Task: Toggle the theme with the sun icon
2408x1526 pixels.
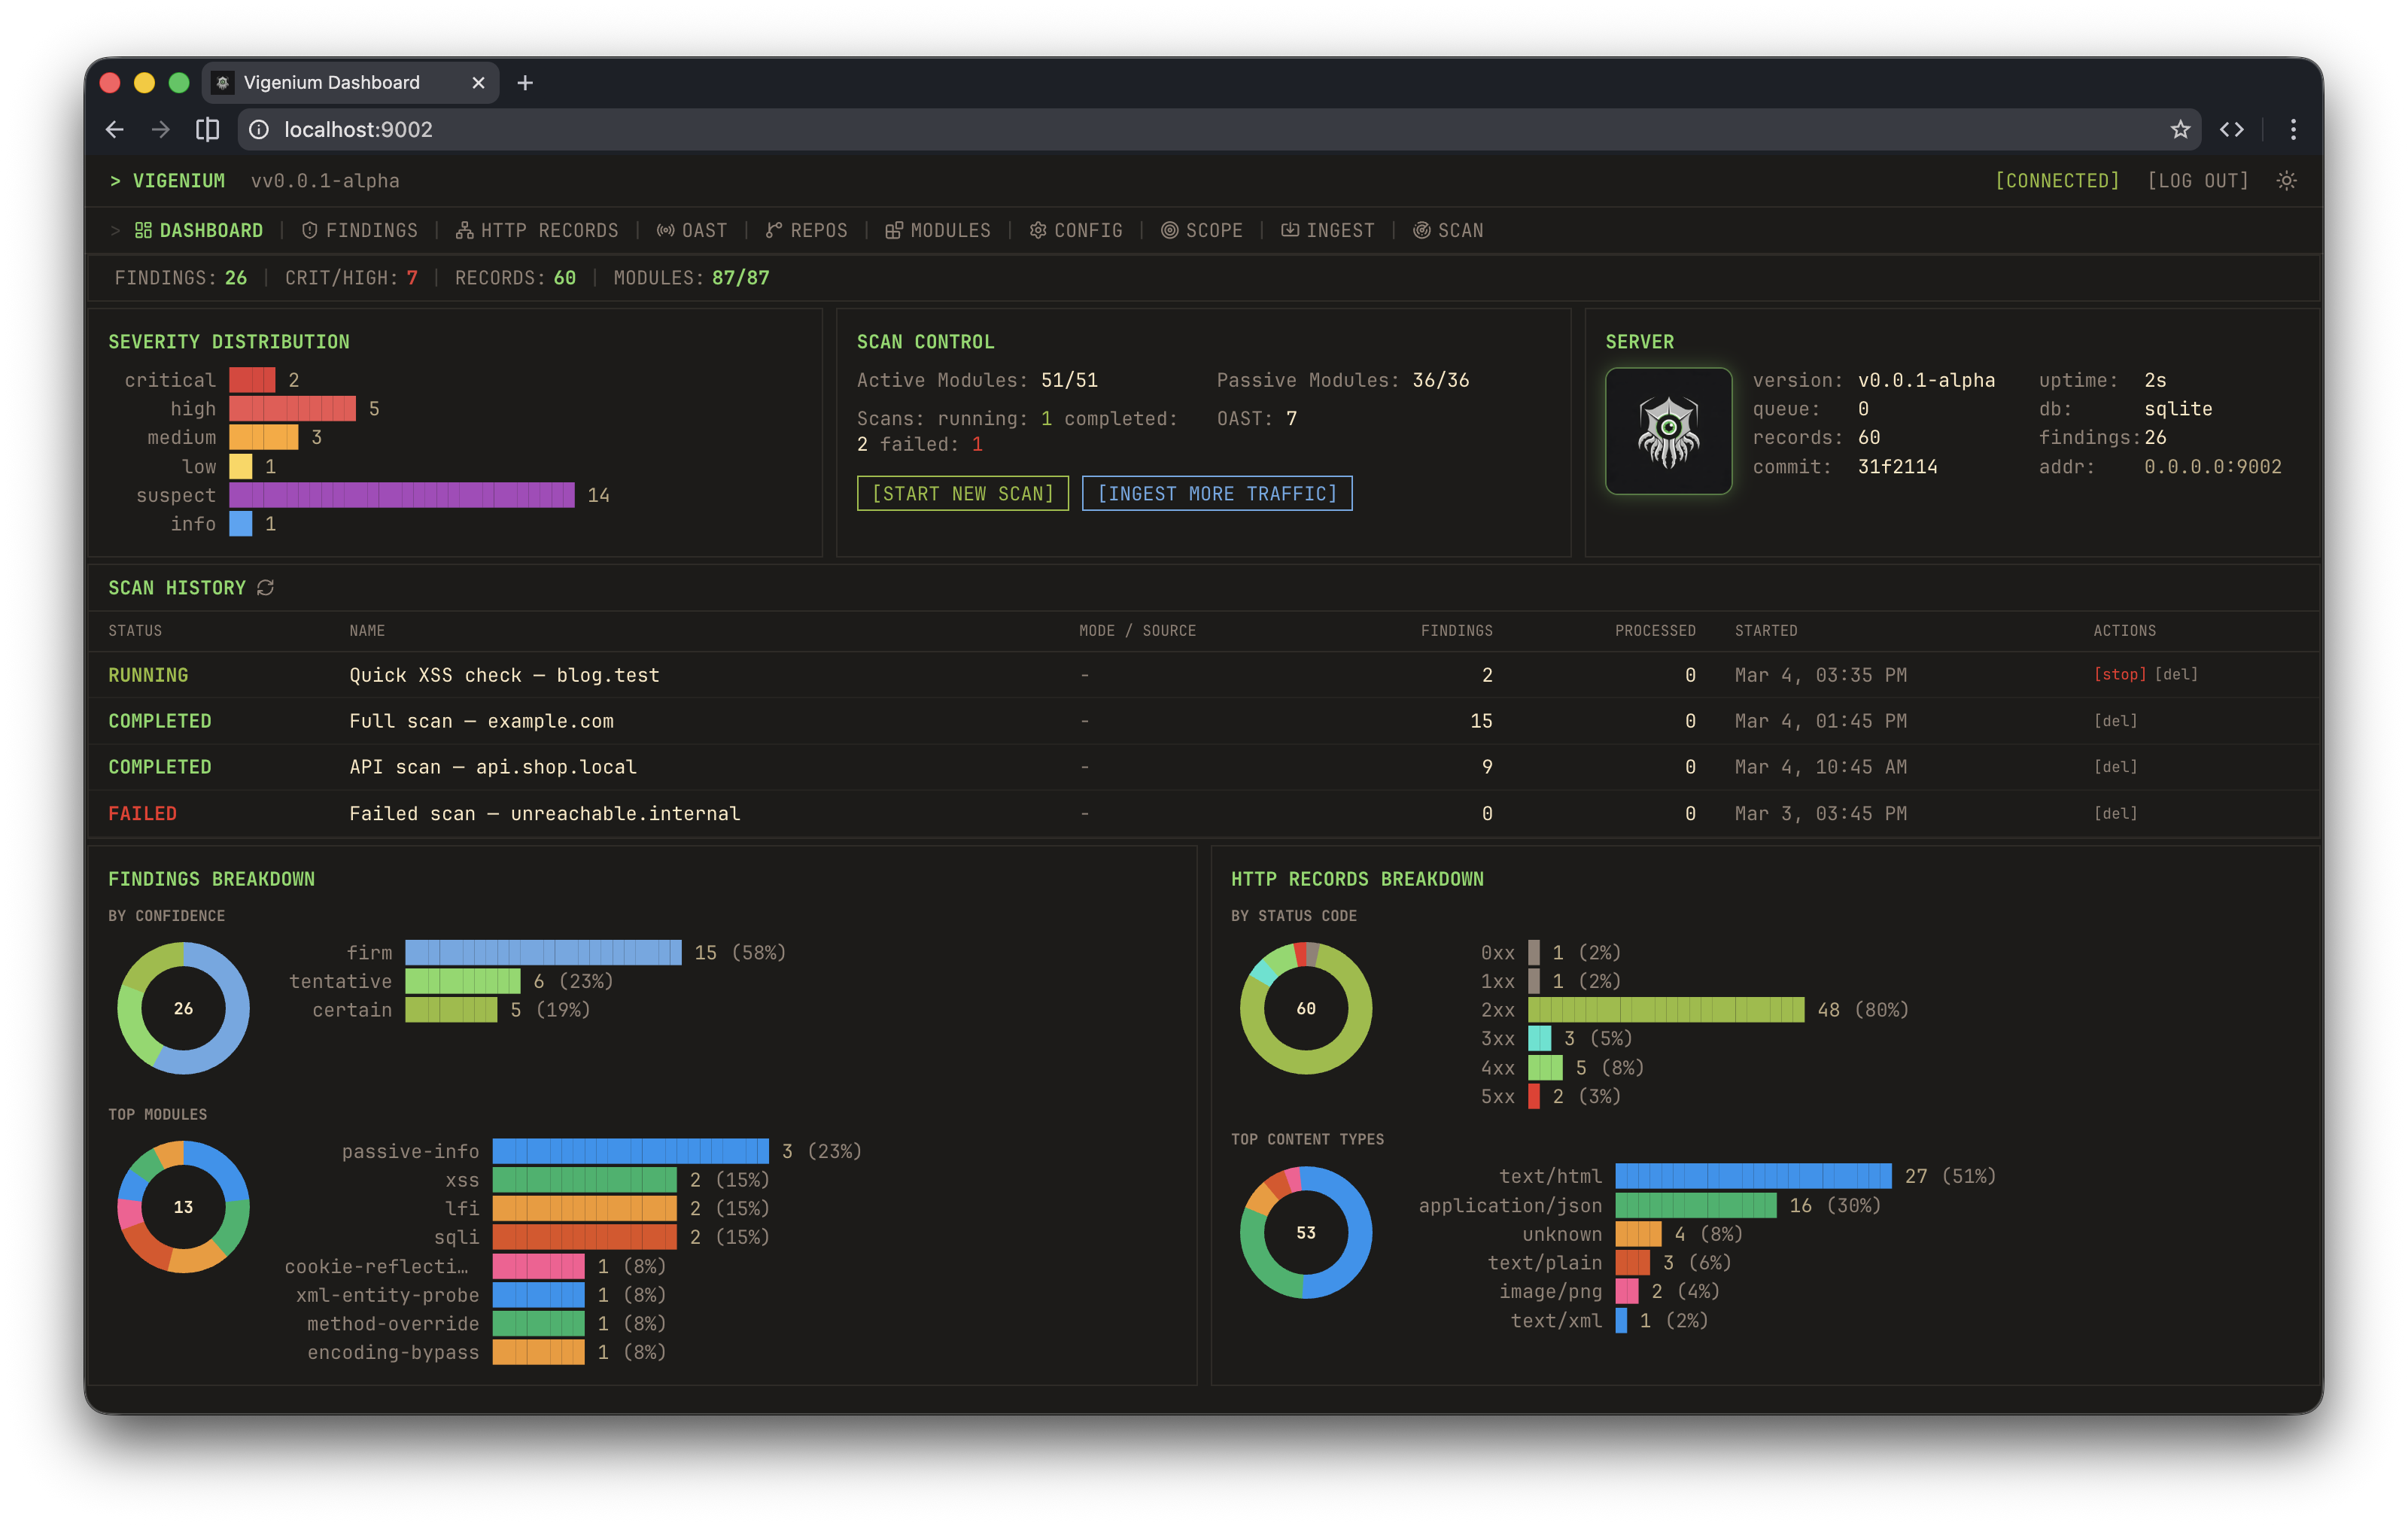Action: 2287,181
